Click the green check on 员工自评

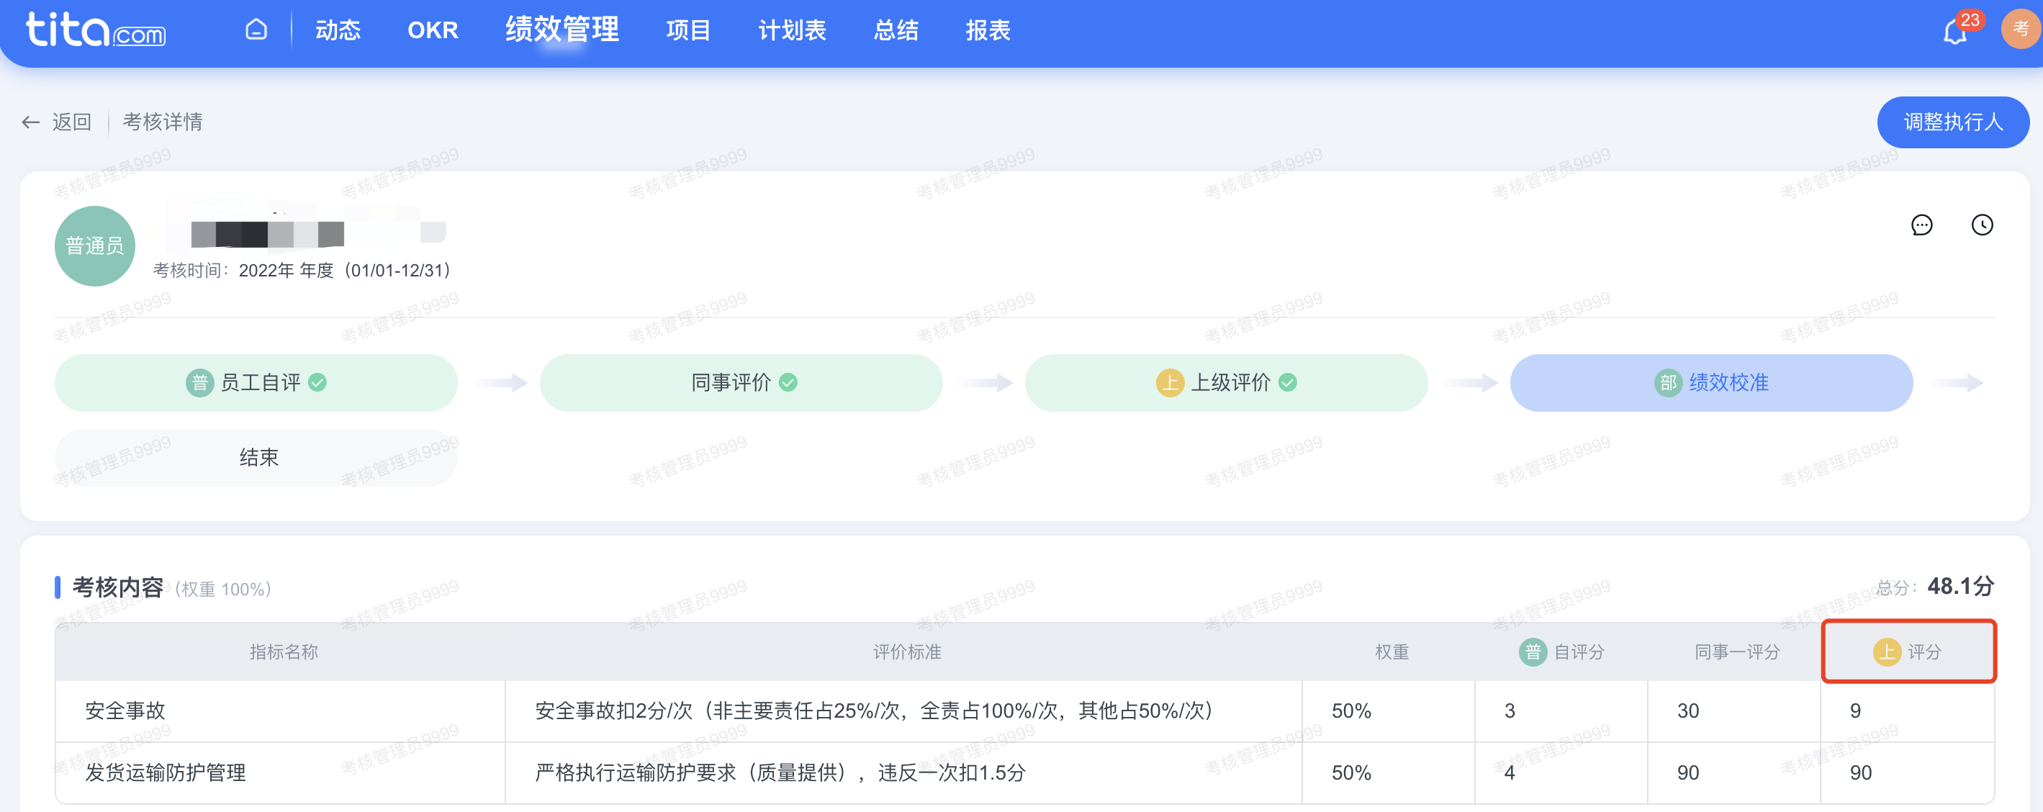pyautogui.click(x=317, y=383)
